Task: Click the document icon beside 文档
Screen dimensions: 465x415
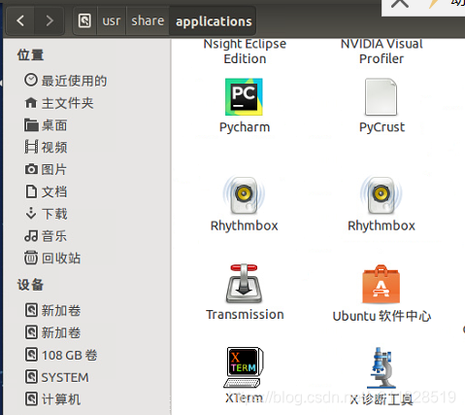Action: (x=31, y=191)
